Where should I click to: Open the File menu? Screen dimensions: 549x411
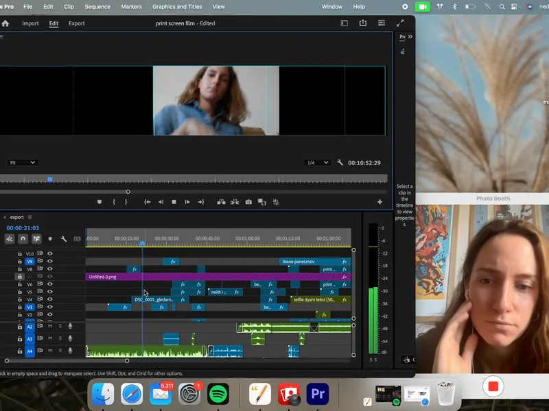(27, 7)
